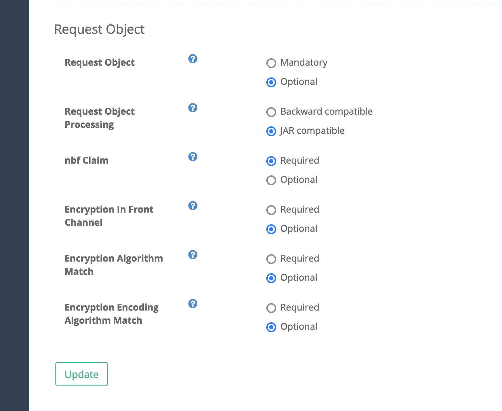Show help for Encryption Algorithm Match

[193, 254]
